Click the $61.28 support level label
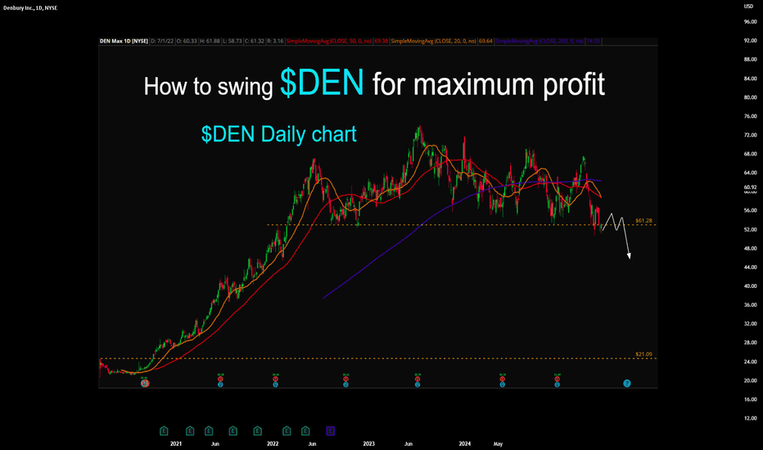The height and width of the screenshot is (450, 763). tap(643, 221)
